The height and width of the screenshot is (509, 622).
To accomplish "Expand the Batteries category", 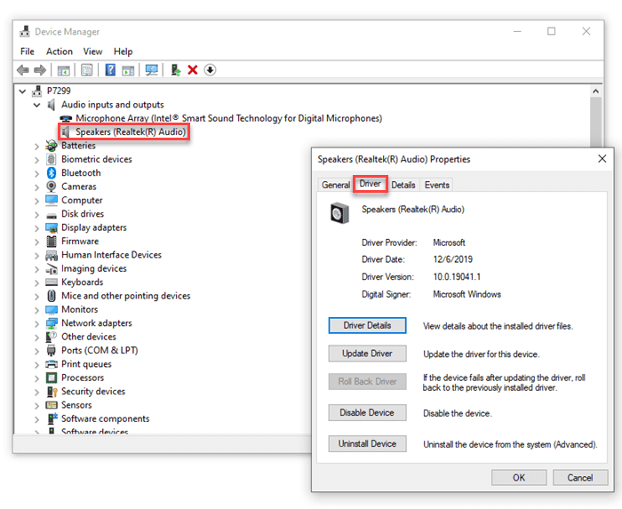I will (37, 147).
